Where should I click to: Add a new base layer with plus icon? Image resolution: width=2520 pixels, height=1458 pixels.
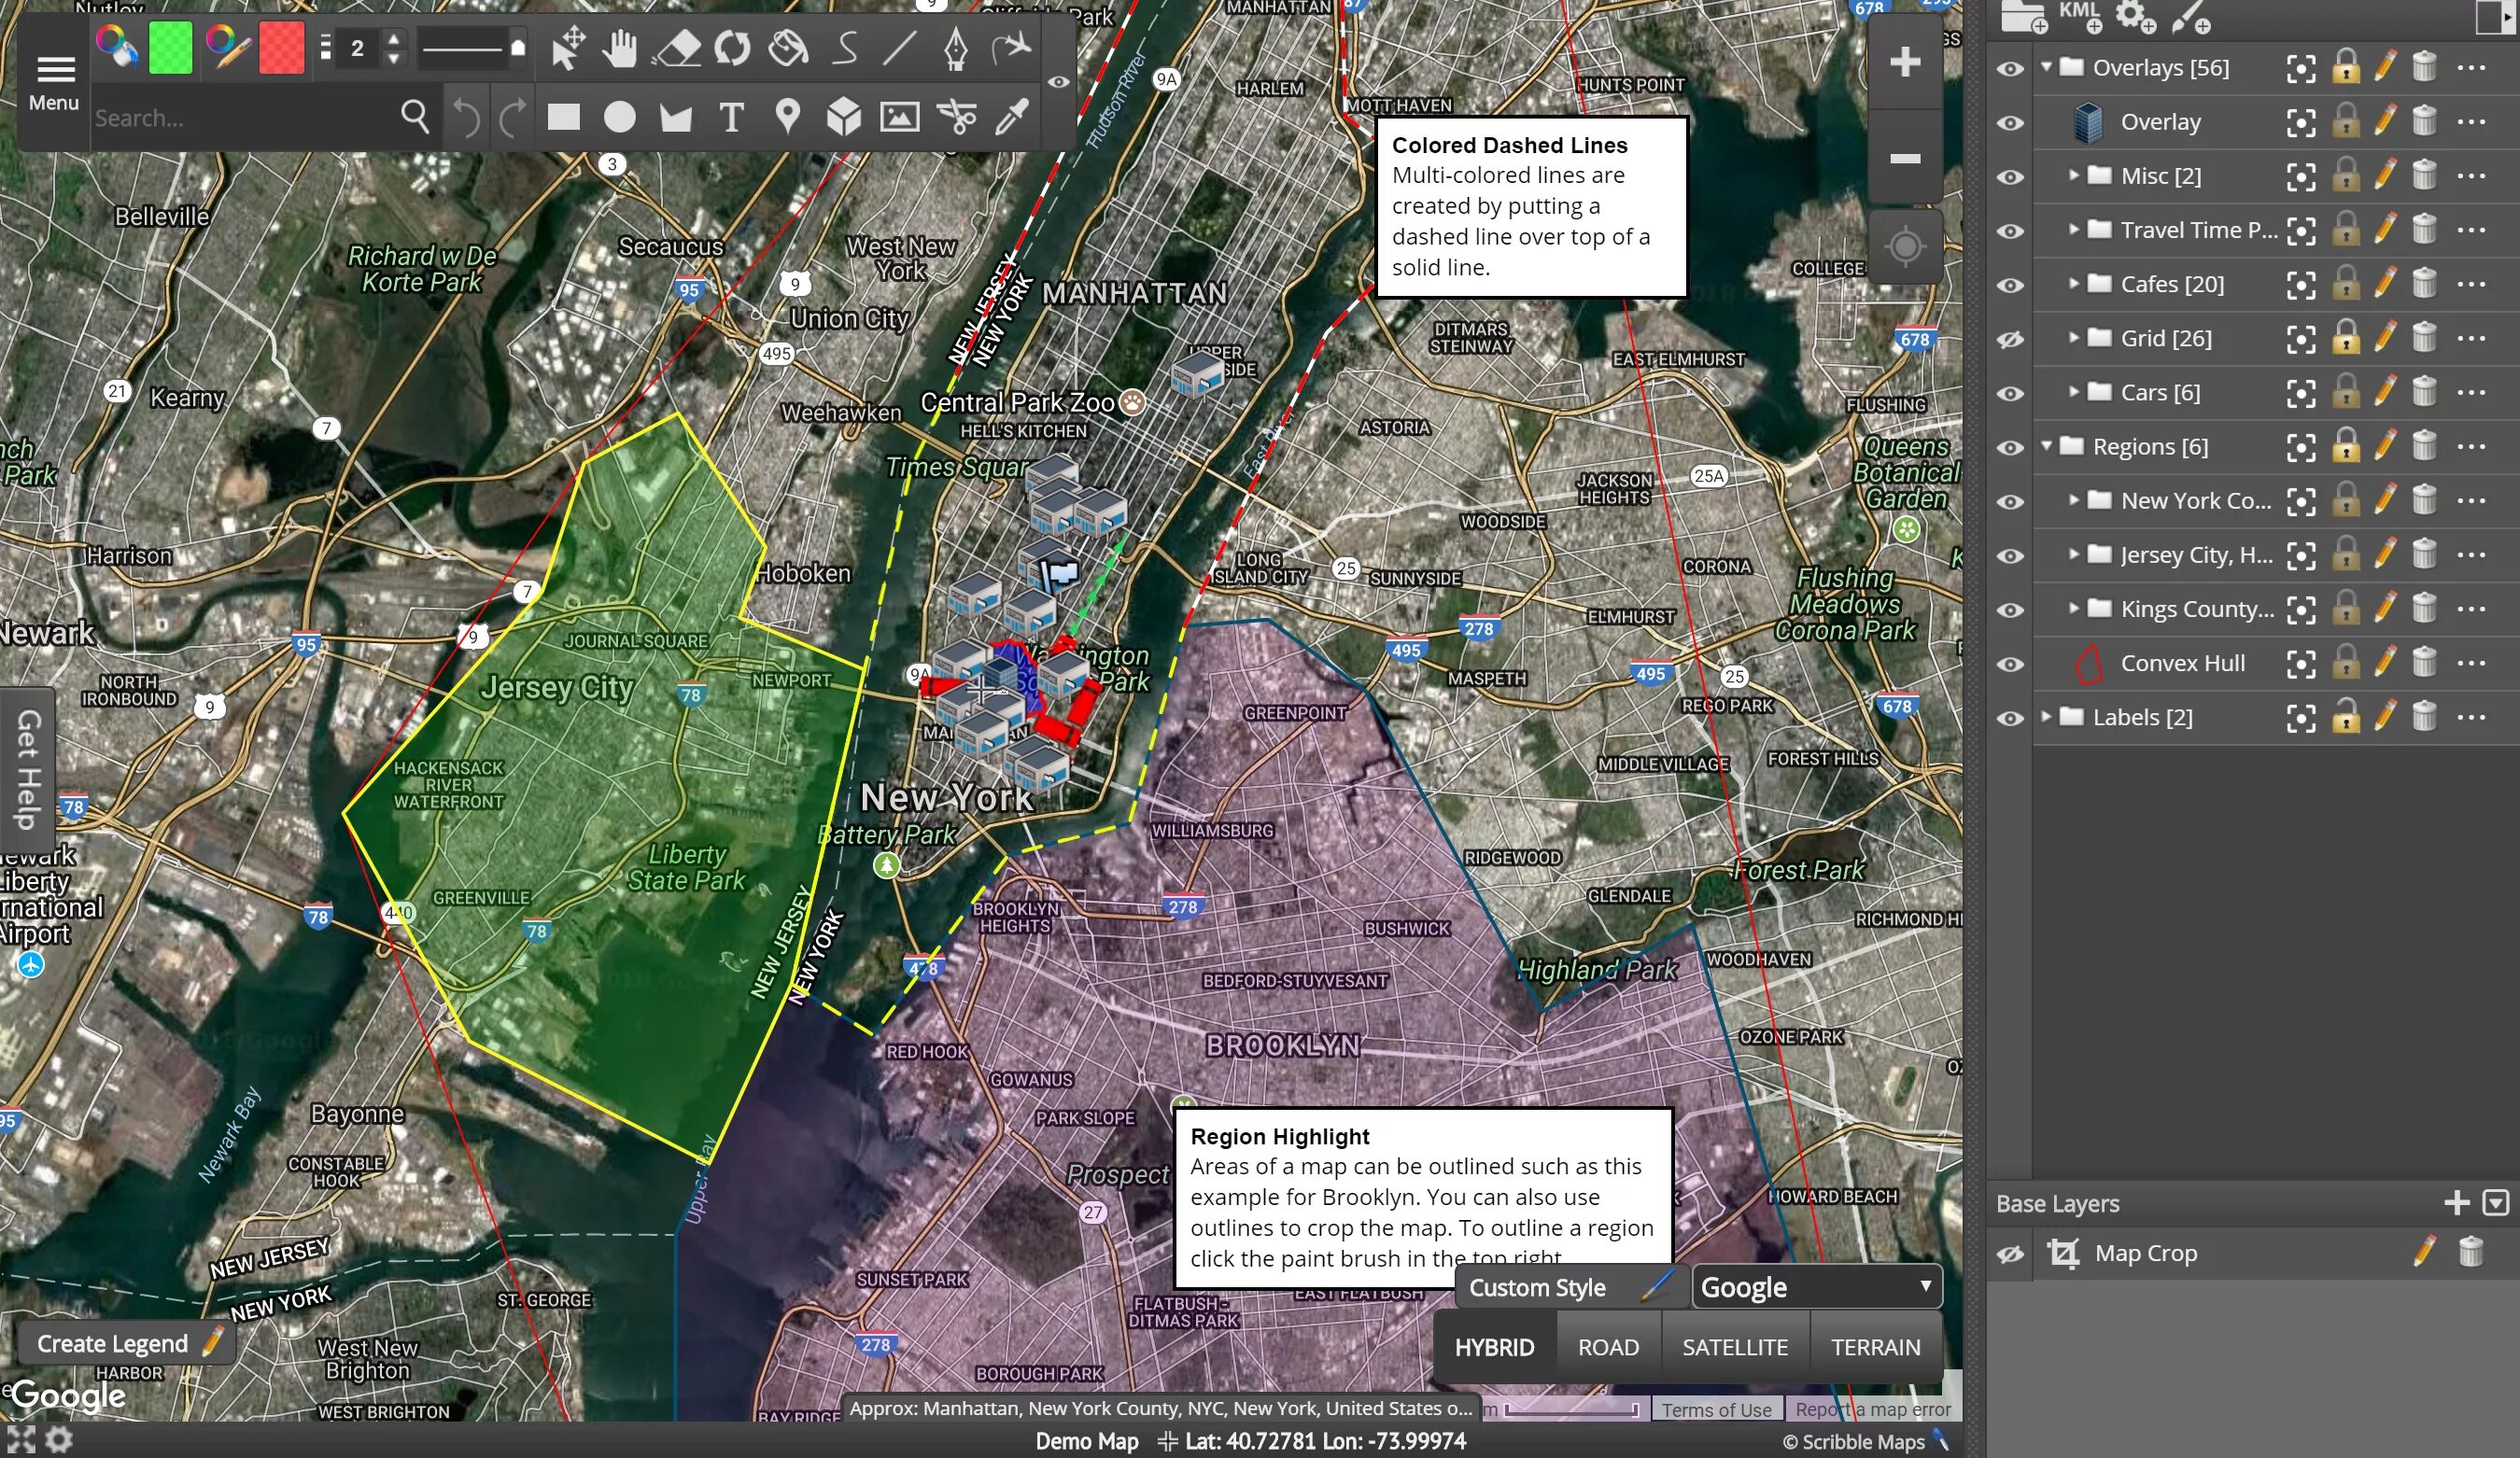click(x=2456, y=1203)
